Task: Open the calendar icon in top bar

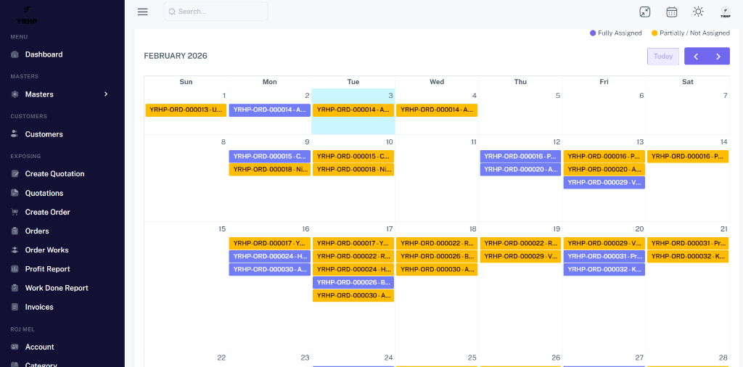Action: [671, 12]
